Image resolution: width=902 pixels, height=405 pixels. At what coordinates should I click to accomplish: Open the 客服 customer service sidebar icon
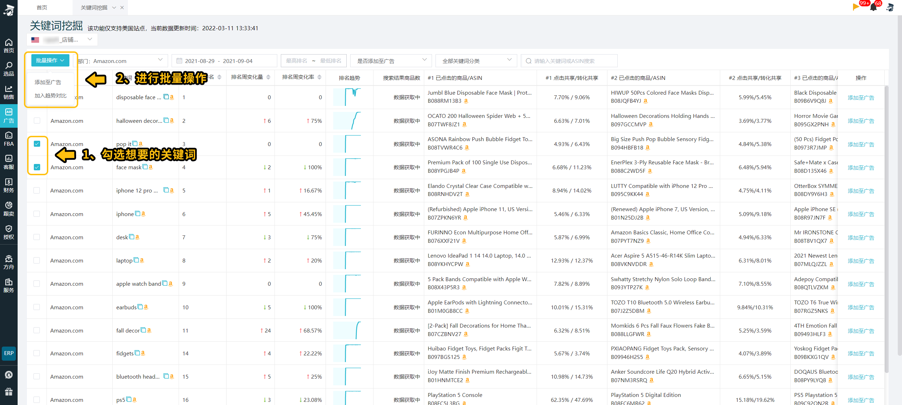click(x=8, y=162)
